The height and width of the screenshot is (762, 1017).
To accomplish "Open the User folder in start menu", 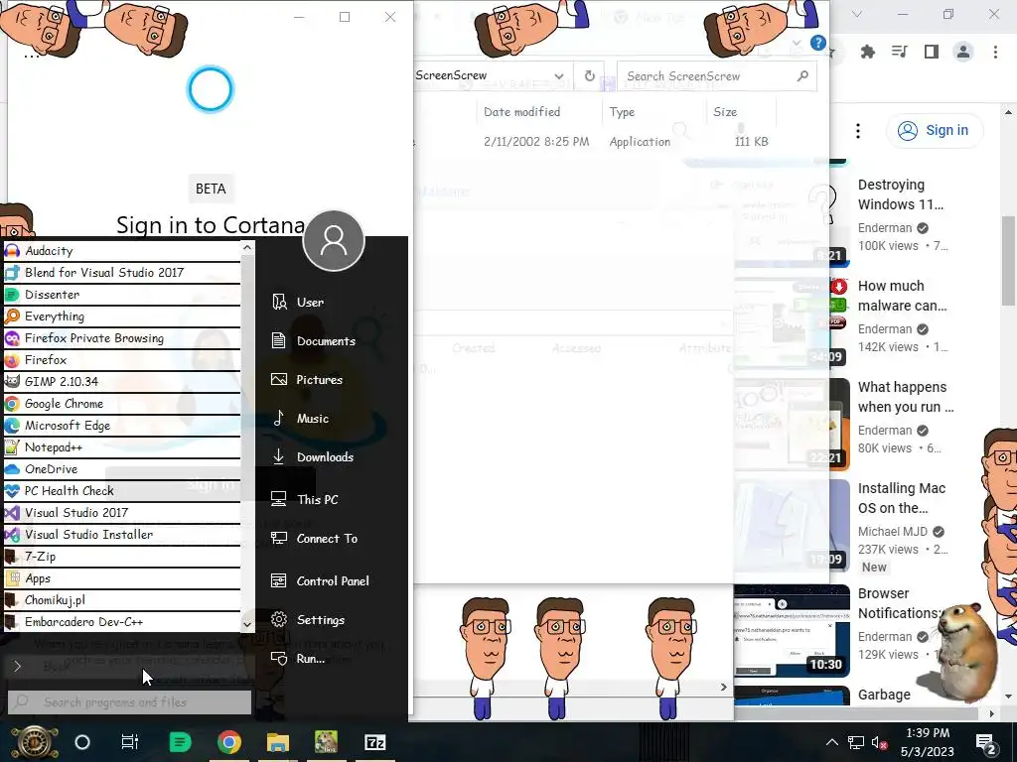I will [x=298, y=302].
